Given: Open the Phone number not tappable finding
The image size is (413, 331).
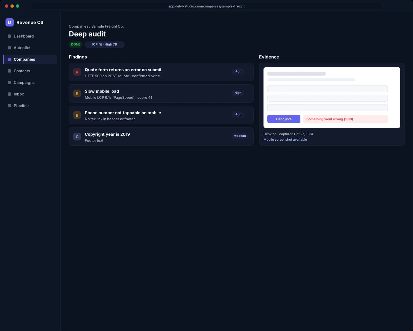Looking at the screenshot, I should click(161, 115).
